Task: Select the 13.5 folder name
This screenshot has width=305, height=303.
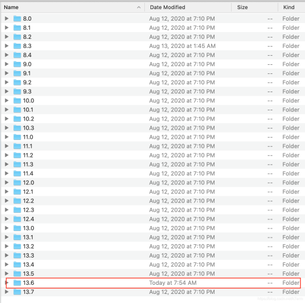Action: point(28,274)
